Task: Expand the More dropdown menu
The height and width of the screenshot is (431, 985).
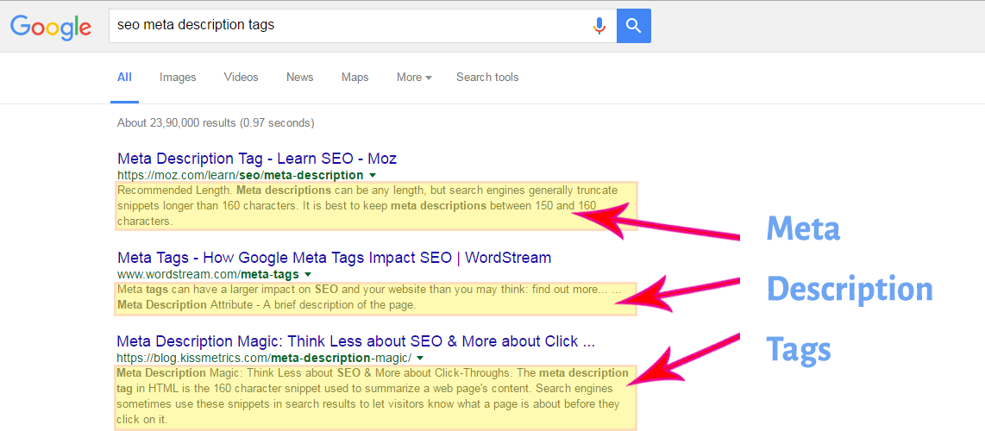Action: pyautogui.click(x=414, y=78)
